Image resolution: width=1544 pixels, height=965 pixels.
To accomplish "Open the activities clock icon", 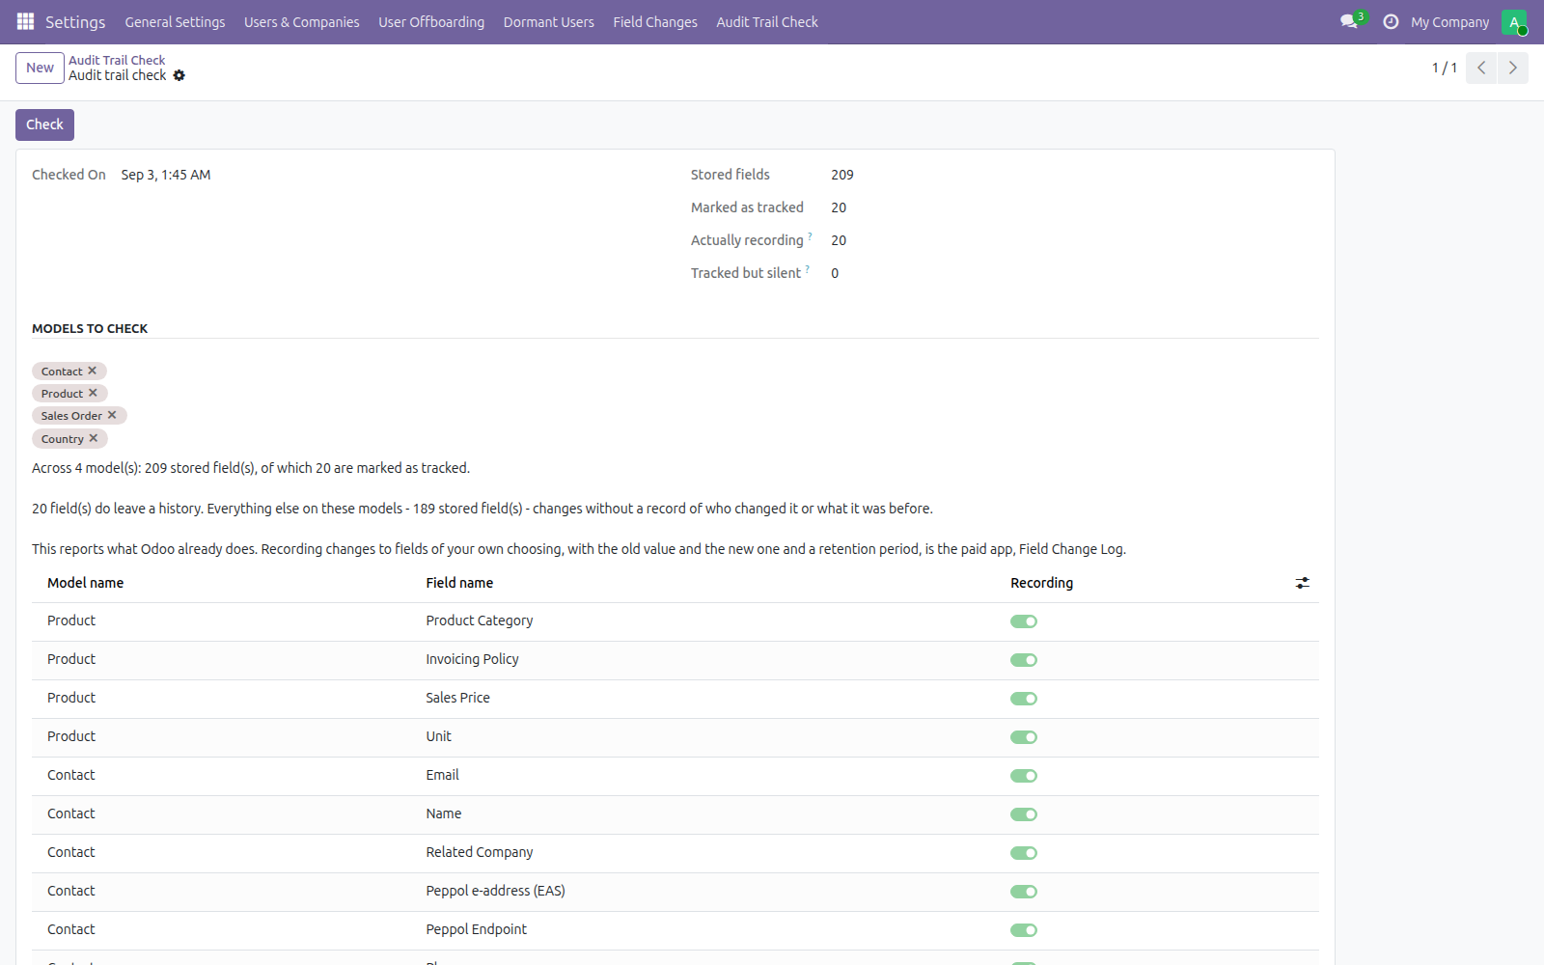I will (x=1391, y=21).
